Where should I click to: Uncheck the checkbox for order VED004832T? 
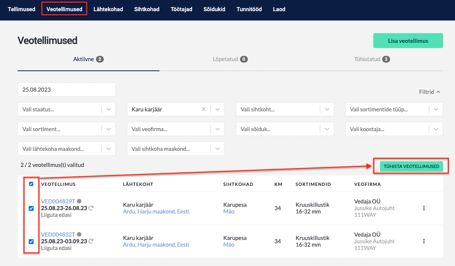tap(31, 241)
